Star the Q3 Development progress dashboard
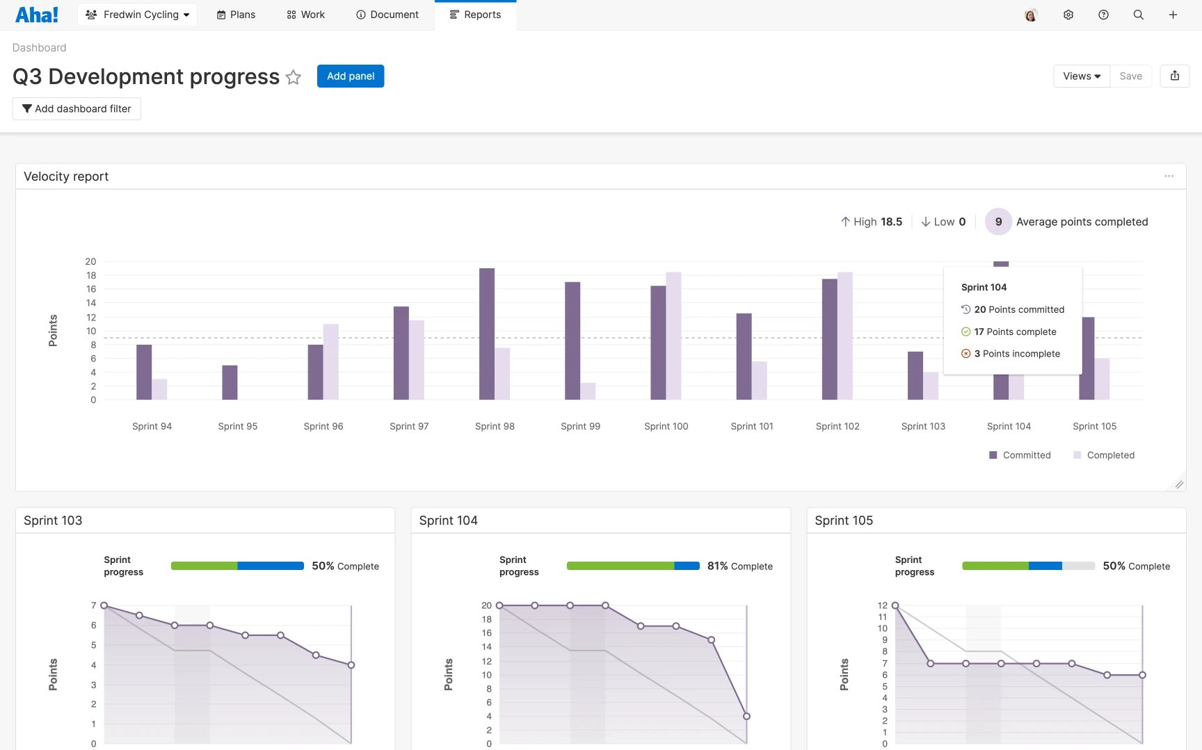This screenshot has width=1202, height=750. (x=294, y=77)
